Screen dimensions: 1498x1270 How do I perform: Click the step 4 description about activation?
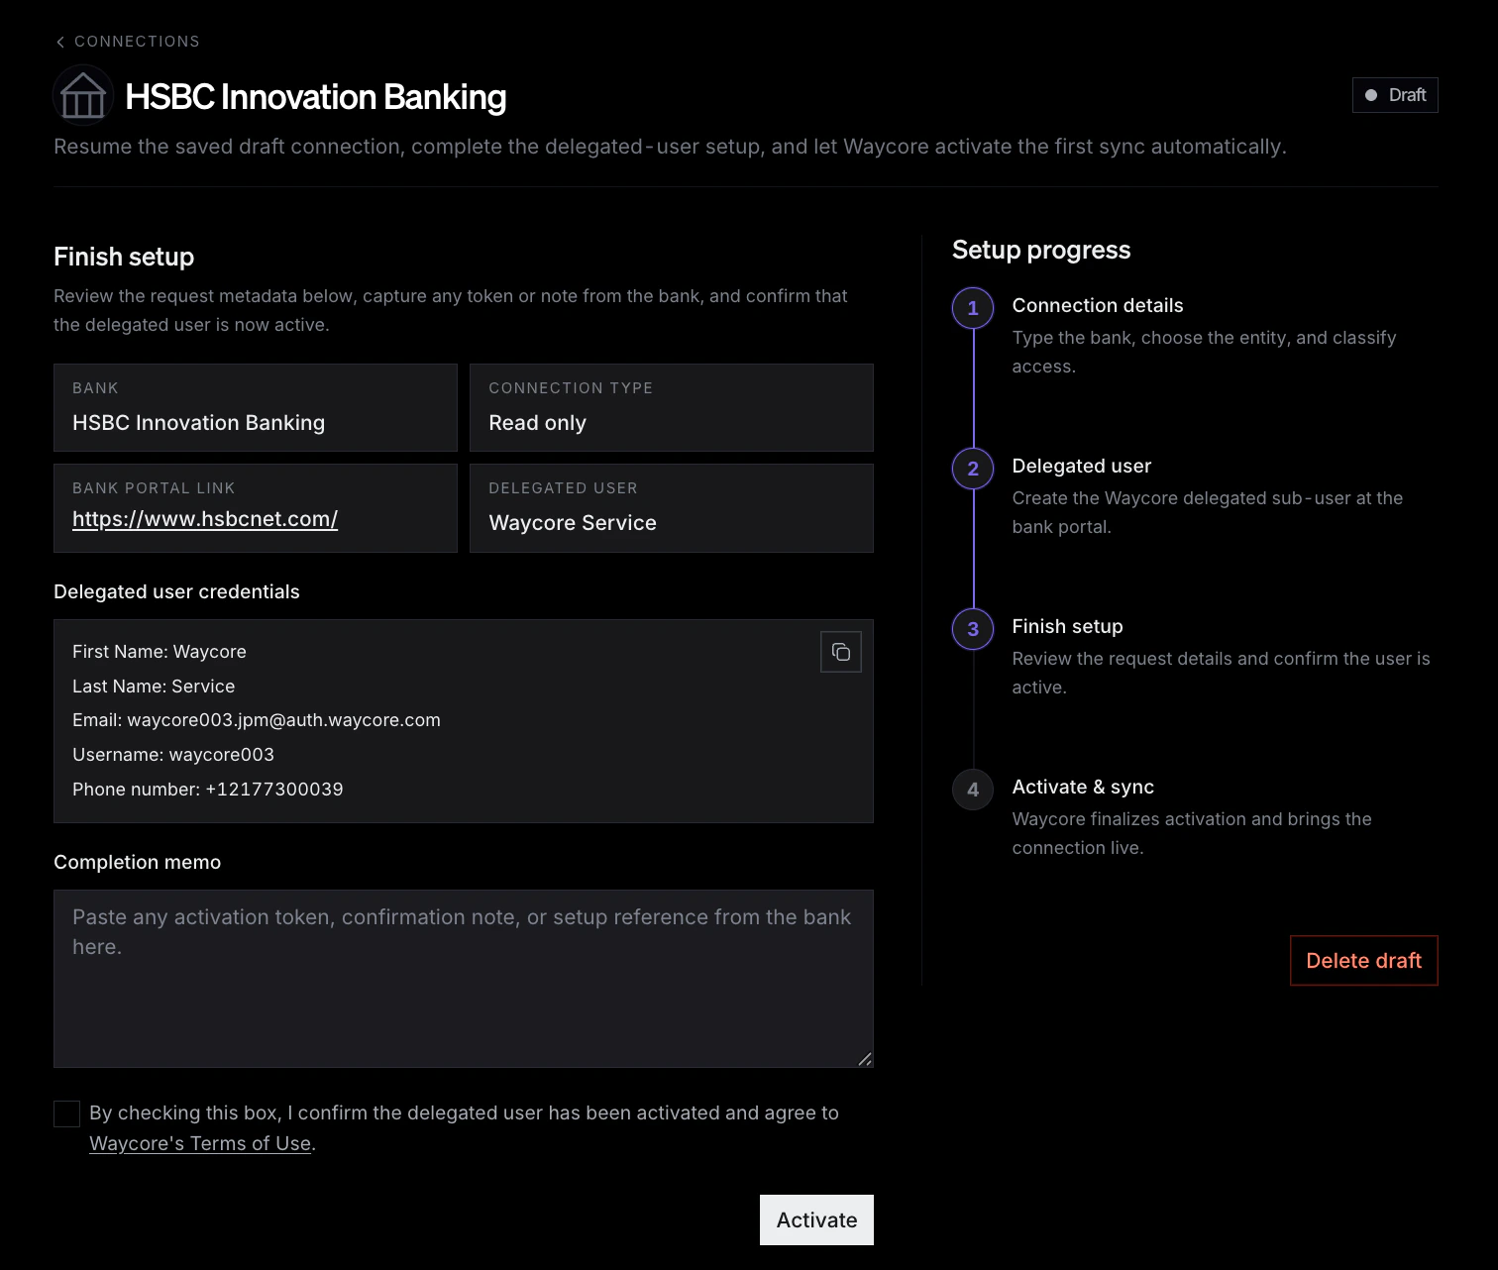[1192, 833]
